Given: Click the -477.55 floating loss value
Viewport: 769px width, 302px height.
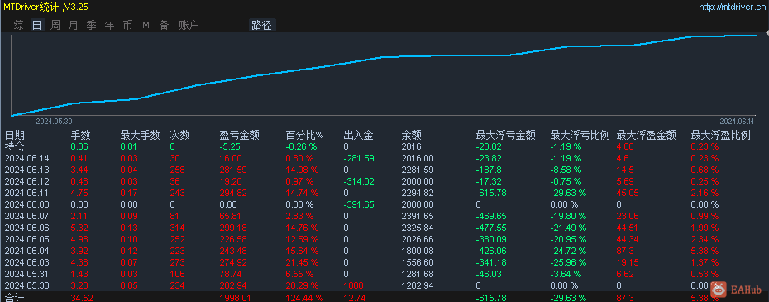Looking at the screenshot, I should (x=491, y=228).
